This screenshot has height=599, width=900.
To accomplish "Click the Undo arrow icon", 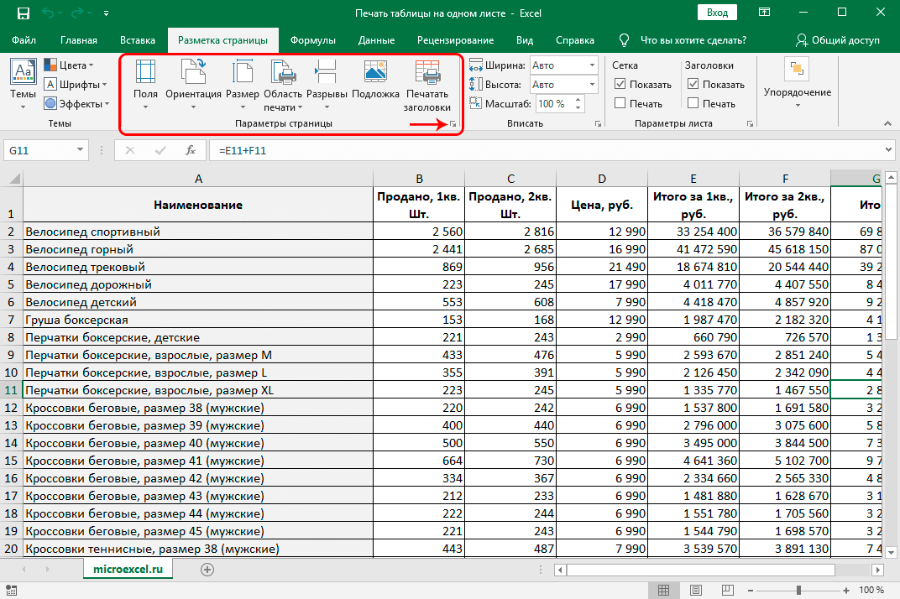I will pos(48,13).
